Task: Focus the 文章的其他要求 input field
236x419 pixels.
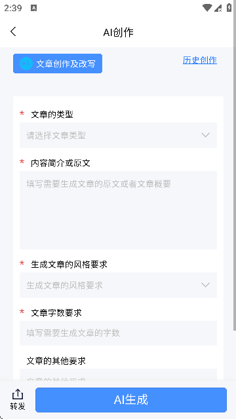Action: pos(118,375)
